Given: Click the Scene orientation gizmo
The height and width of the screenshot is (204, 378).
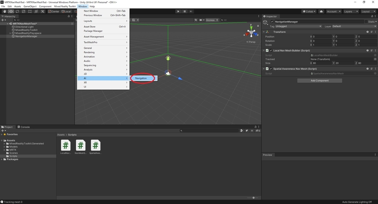Looking at the screenshot, I should tap(251, 31).
